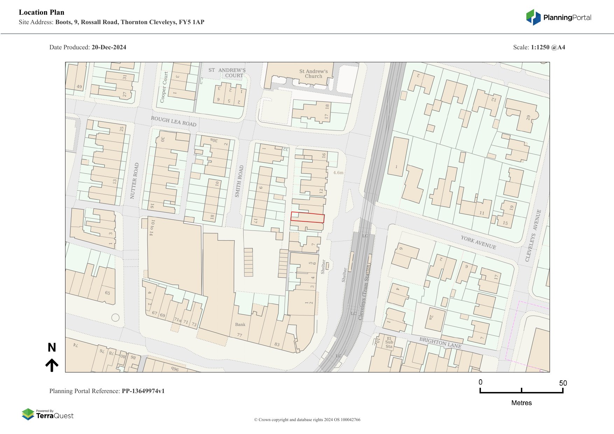Viewport: 614px width, 434px height.
Task: Select the Planning Portal Reference PP-13649974v1
Action: 107,391
